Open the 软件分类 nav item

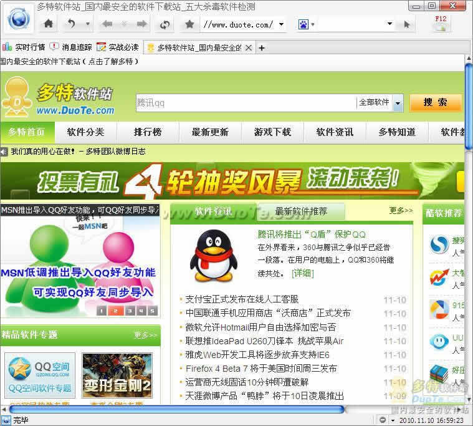85,132
